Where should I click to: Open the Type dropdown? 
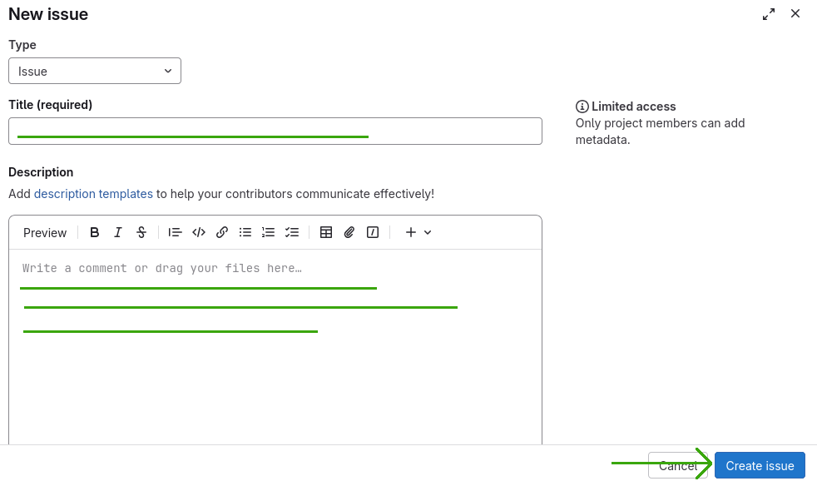[x=95, y=72]
